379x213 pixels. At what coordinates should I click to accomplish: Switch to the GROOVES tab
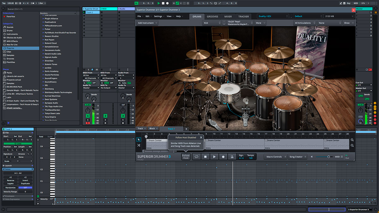click(212, 16)
